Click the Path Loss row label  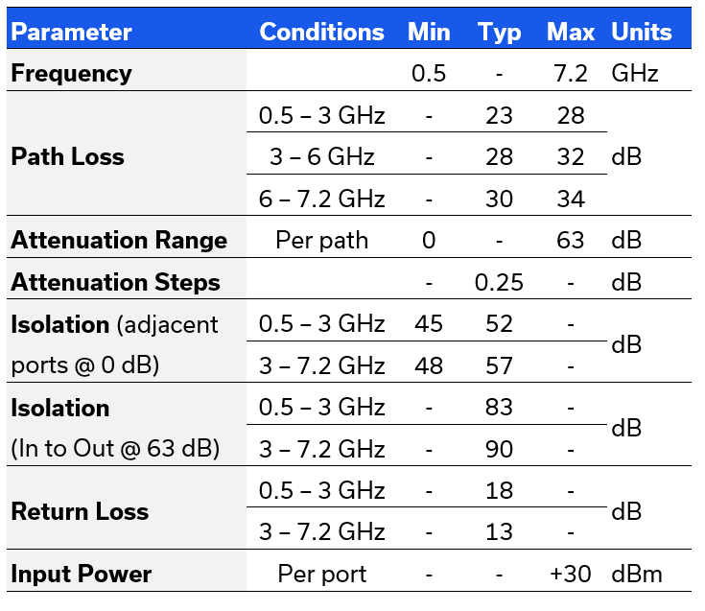pos(67,156)
